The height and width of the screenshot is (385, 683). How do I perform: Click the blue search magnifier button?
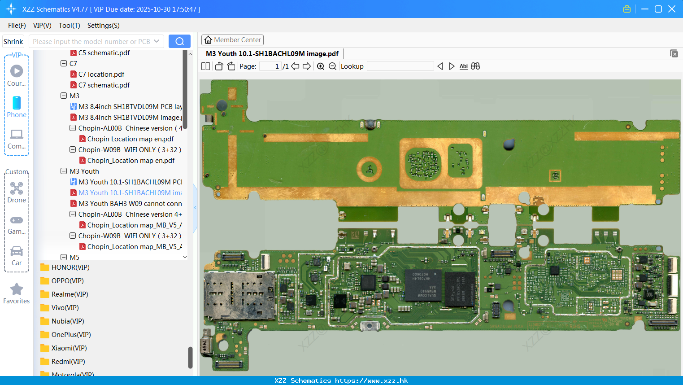(x=179, y=41)
